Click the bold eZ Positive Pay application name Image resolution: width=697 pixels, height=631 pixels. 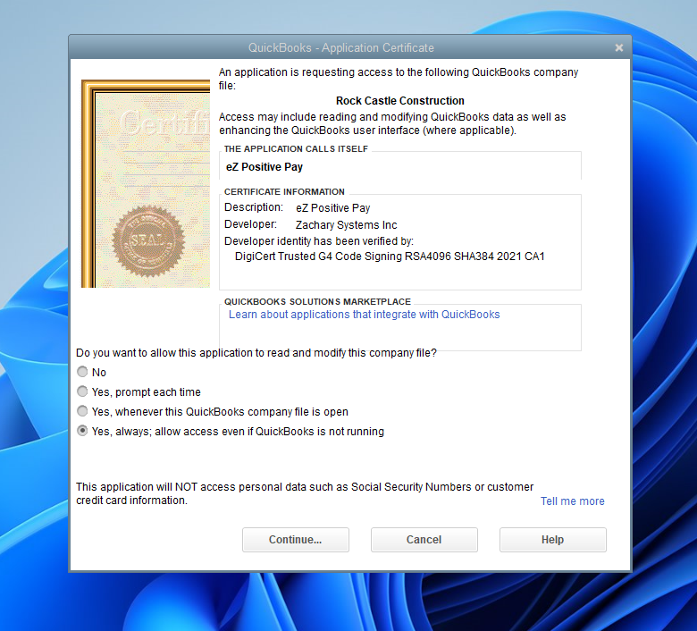point(264,166)
